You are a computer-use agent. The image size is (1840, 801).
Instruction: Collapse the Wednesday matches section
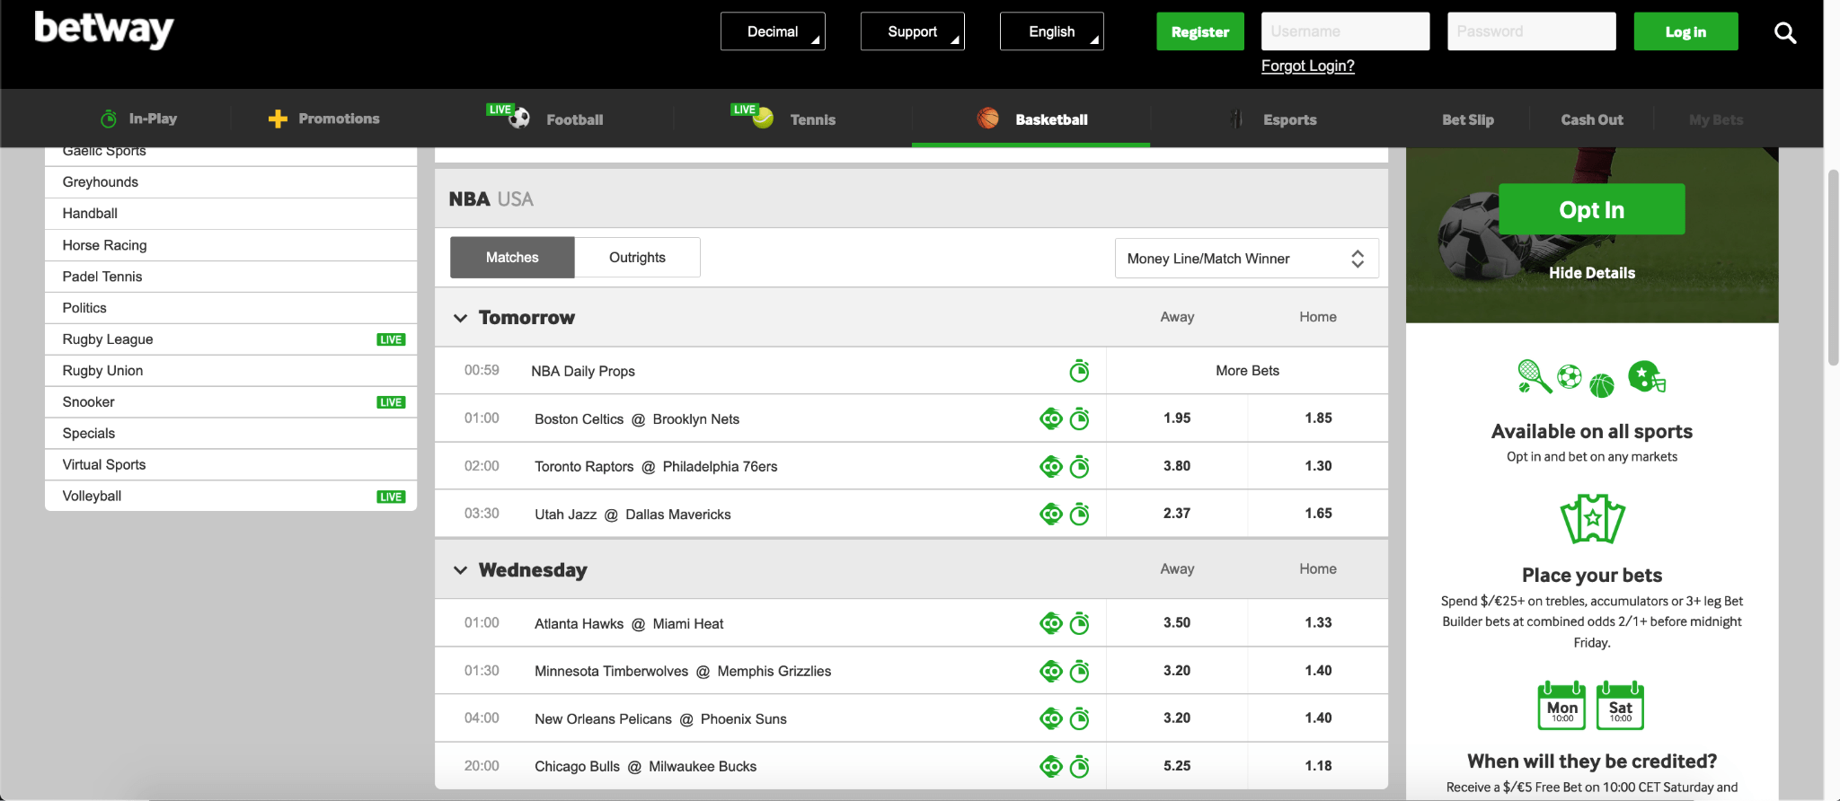click(460, 570)
